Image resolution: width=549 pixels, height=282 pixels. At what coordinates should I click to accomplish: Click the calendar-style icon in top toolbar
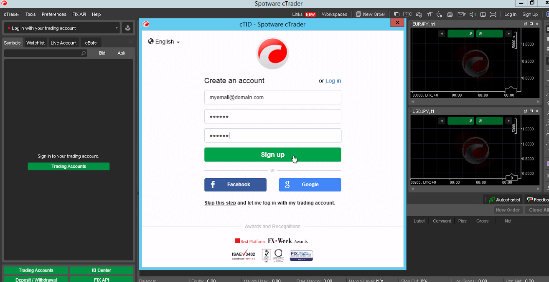click(450, 14)
